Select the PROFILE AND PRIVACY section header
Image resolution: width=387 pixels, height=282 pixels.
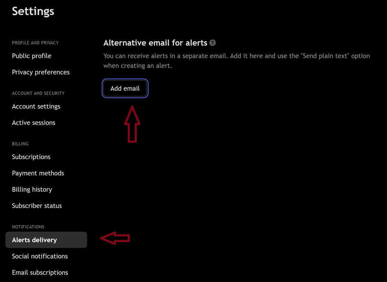coord(35,42)
